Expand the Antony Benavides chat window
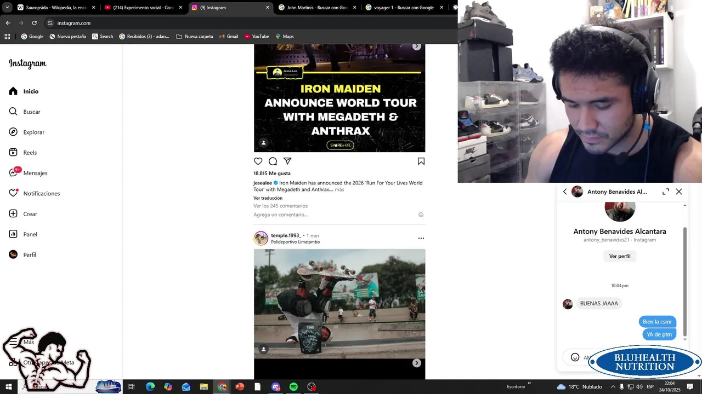 point(666,192)
